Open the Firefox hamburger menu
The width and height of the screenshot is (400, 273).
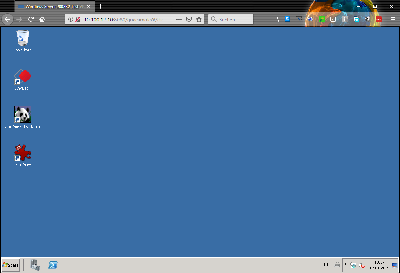[393, 19]
